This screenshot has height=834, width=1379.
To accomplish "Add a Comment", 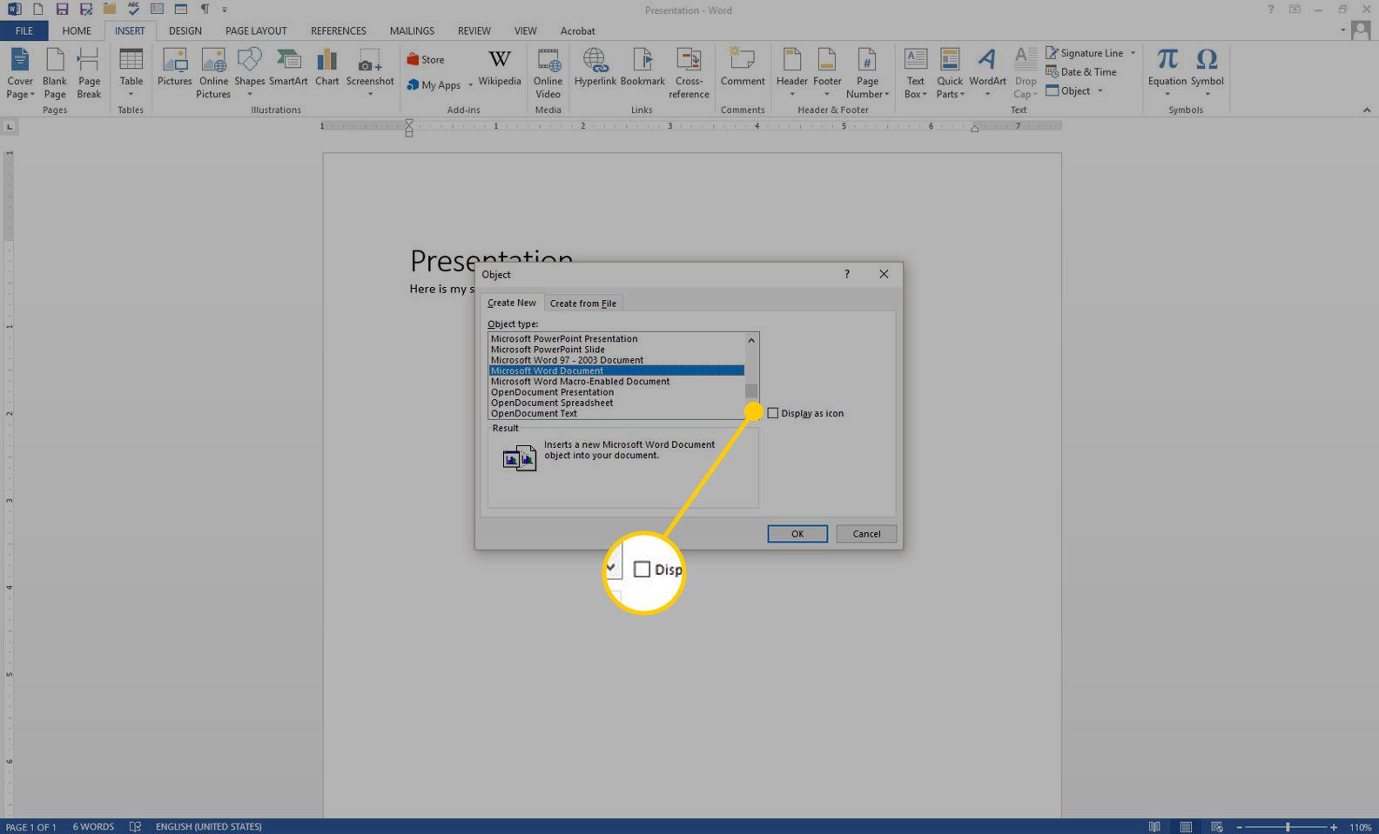I will (743, 68).
